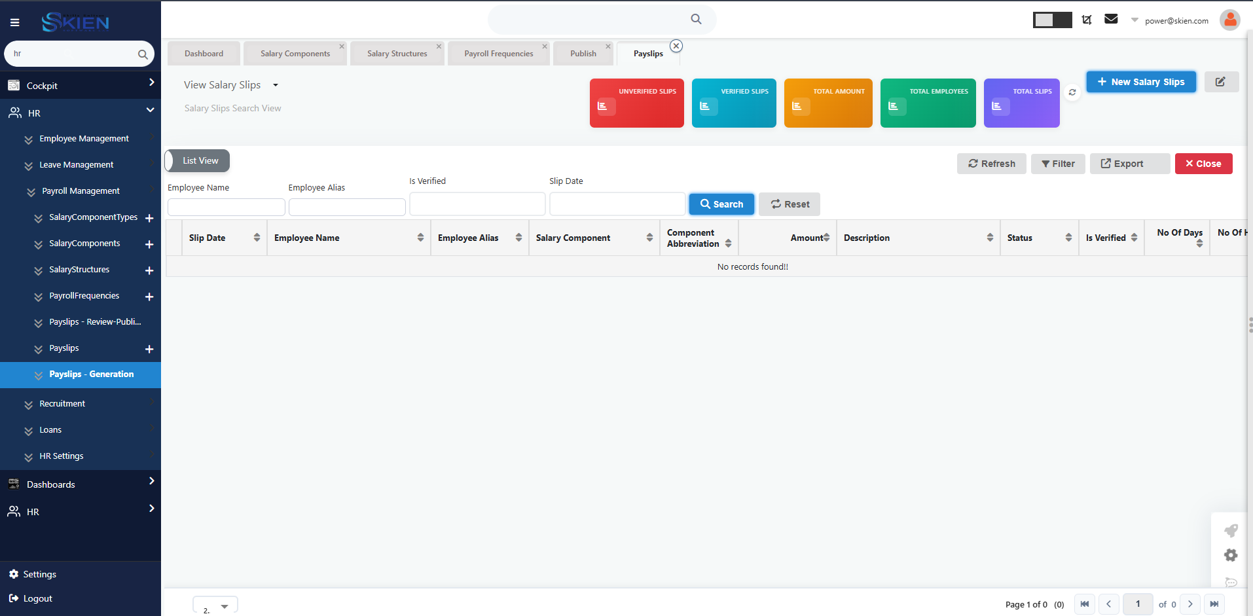Open the View Salary Slips dropdown
Screen dimensions: 1253x616
[276, 84]
